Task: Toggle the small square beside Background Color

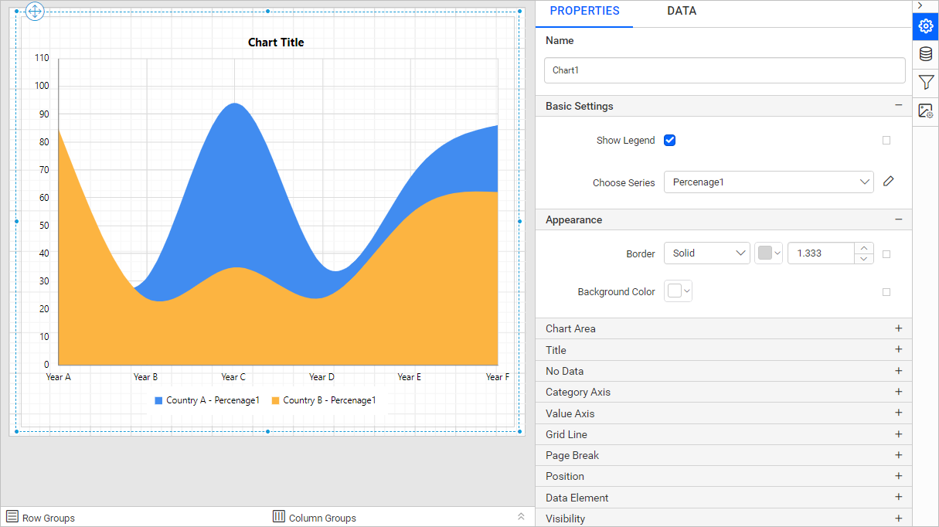Action: click(886, 292)
